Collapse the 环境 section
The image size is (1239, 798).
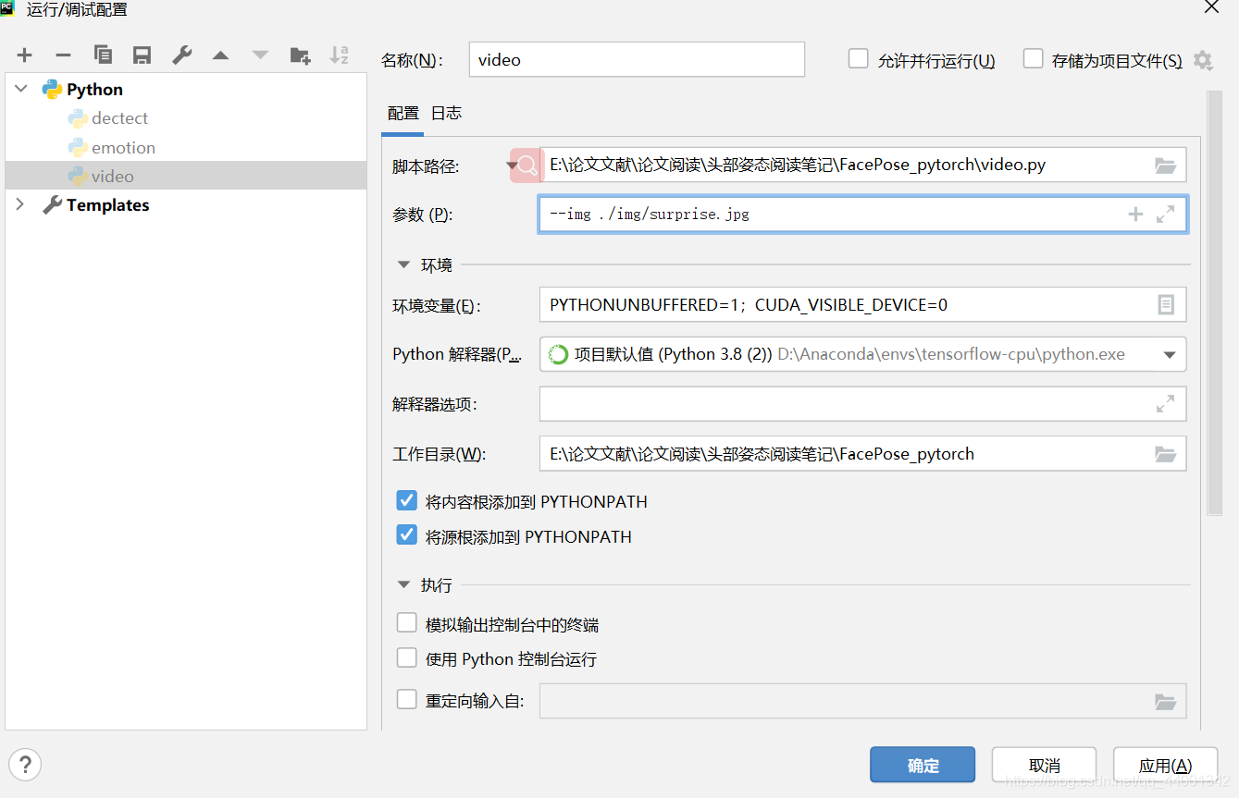pyautogui.click(x=403, y=264)
